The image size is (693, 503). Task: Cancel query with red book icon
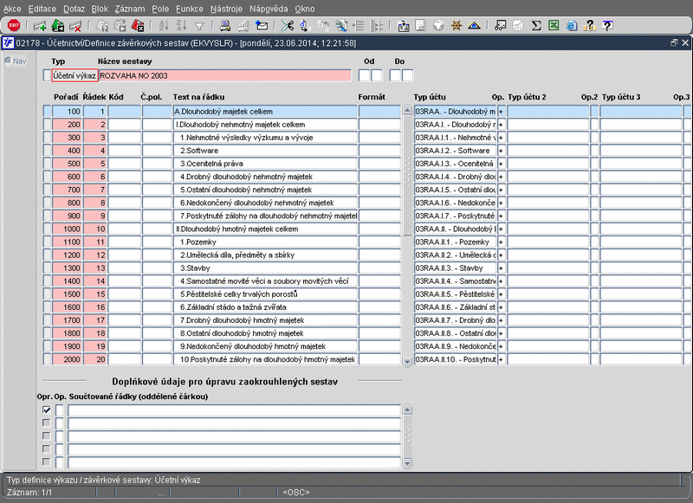click(138, 26)
